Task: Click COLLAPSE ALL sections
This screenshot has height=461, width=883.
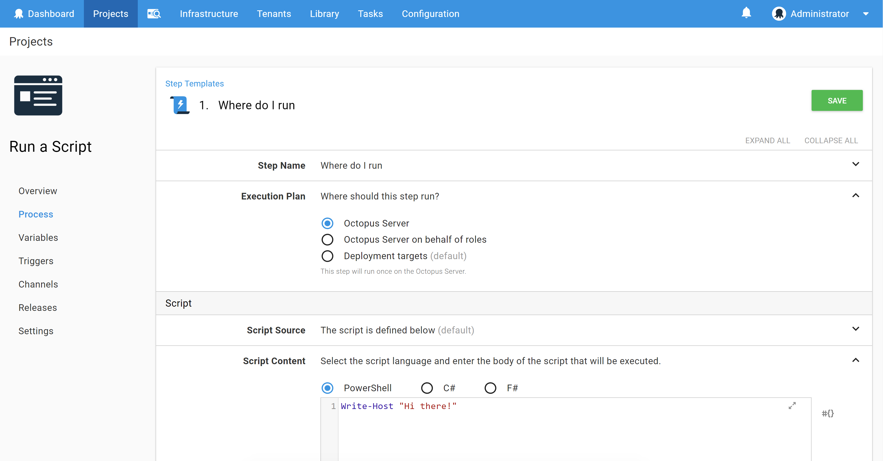Action: pos(831,140)
